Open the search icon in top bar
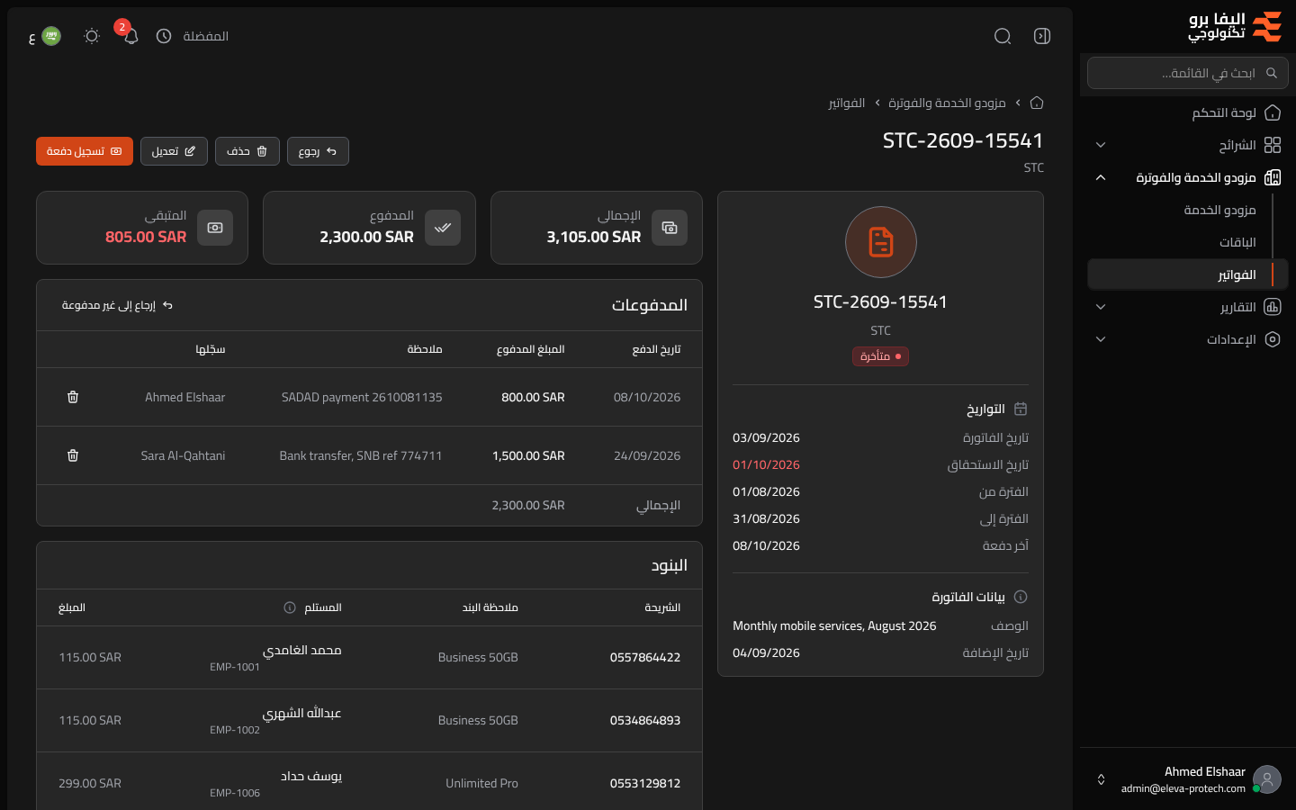The height and width of the screenshot is (810, 1296). point(1003,36)
